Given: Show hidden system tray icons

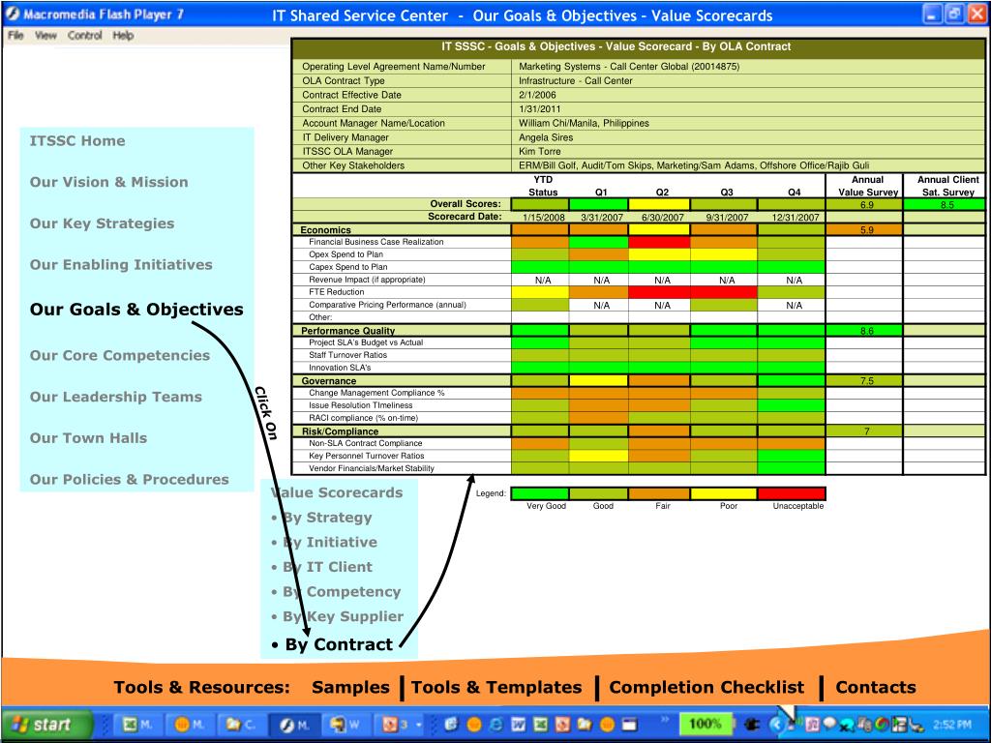Looking at the screenshot, I should tap(777, 725).
